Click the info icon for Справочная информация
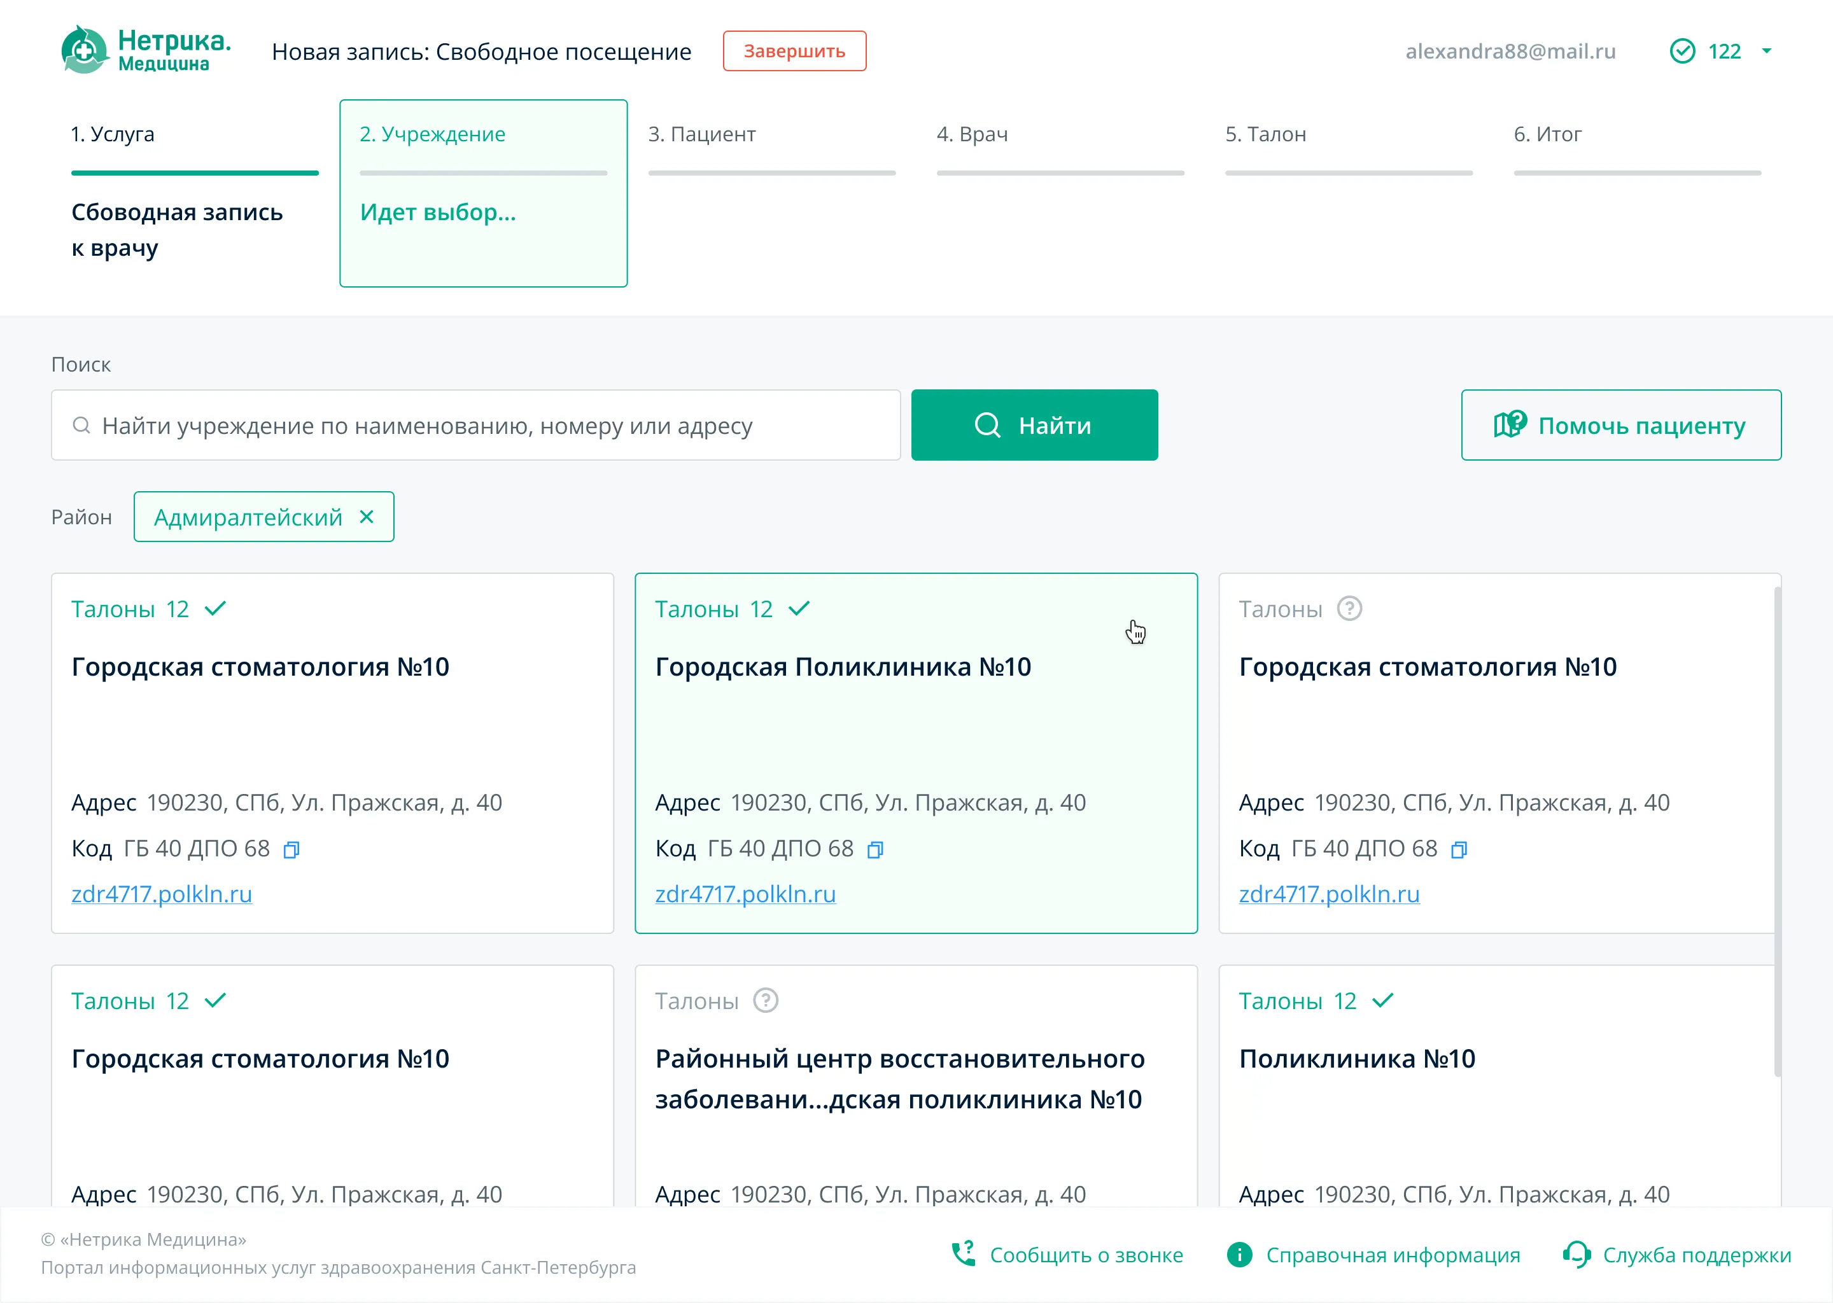 (1239, 1254)
